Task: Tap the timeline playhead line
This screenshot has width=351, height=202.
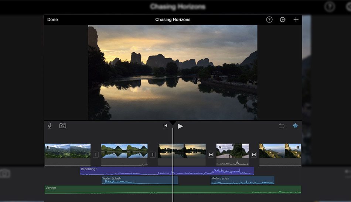Action: click(x=173, y=164)
